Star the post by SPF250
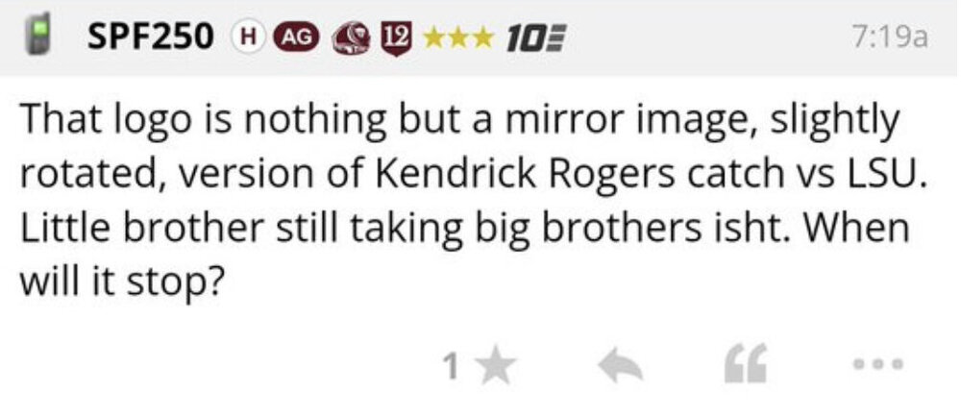Viewport: 961px width, 418px height. click(498, 365)
